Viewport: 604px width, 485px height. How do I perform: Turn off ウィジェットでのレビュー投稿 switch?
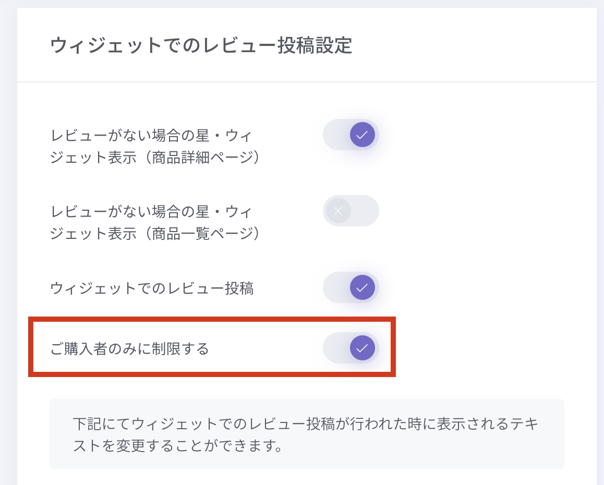351,287
